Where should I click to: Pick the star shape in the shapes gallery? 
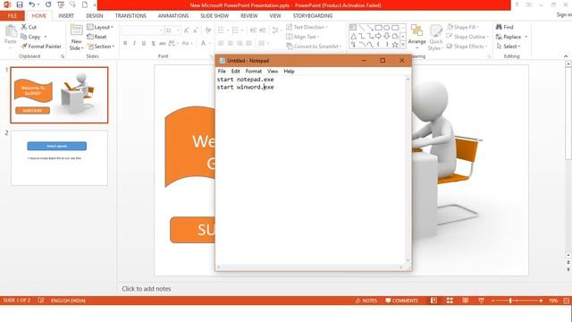tap(395, 45)
